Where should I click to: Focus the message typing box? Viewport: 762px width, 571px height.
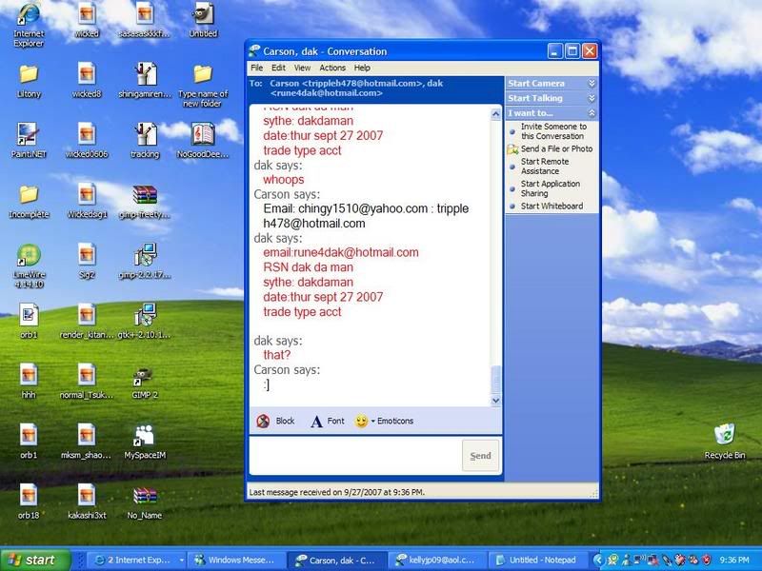pyautogui.click(x=355, y=456)
